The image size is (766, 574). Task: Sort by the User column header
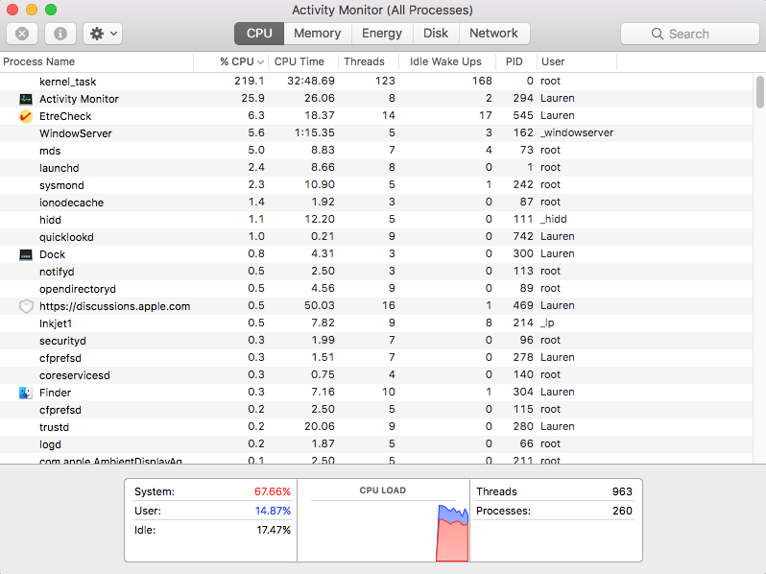tap(577, 61)
